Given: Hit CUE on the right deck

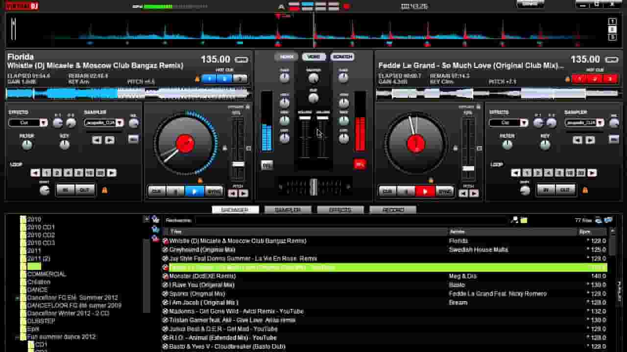Looking at the screenshot, I should click(x=387, y=192).
